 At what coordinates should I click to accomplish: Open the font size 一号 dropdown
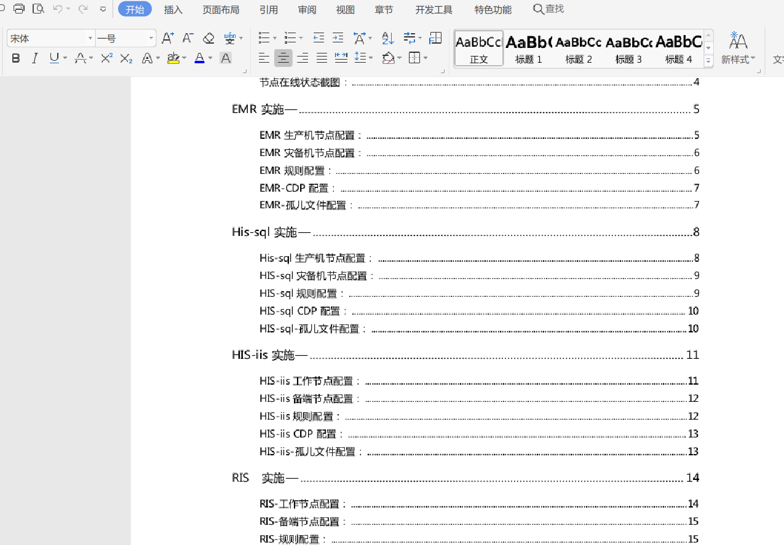point(151,38)
